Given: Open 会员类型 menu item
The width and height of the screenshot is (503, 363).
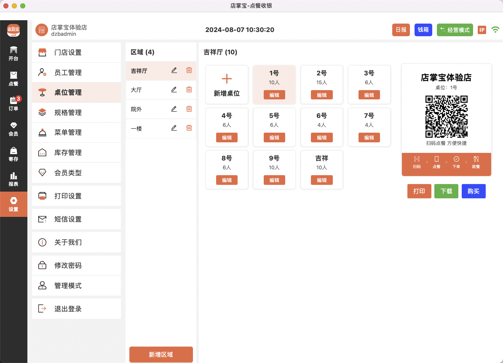Looking at the screenshot, I should (x=76, y=173).
